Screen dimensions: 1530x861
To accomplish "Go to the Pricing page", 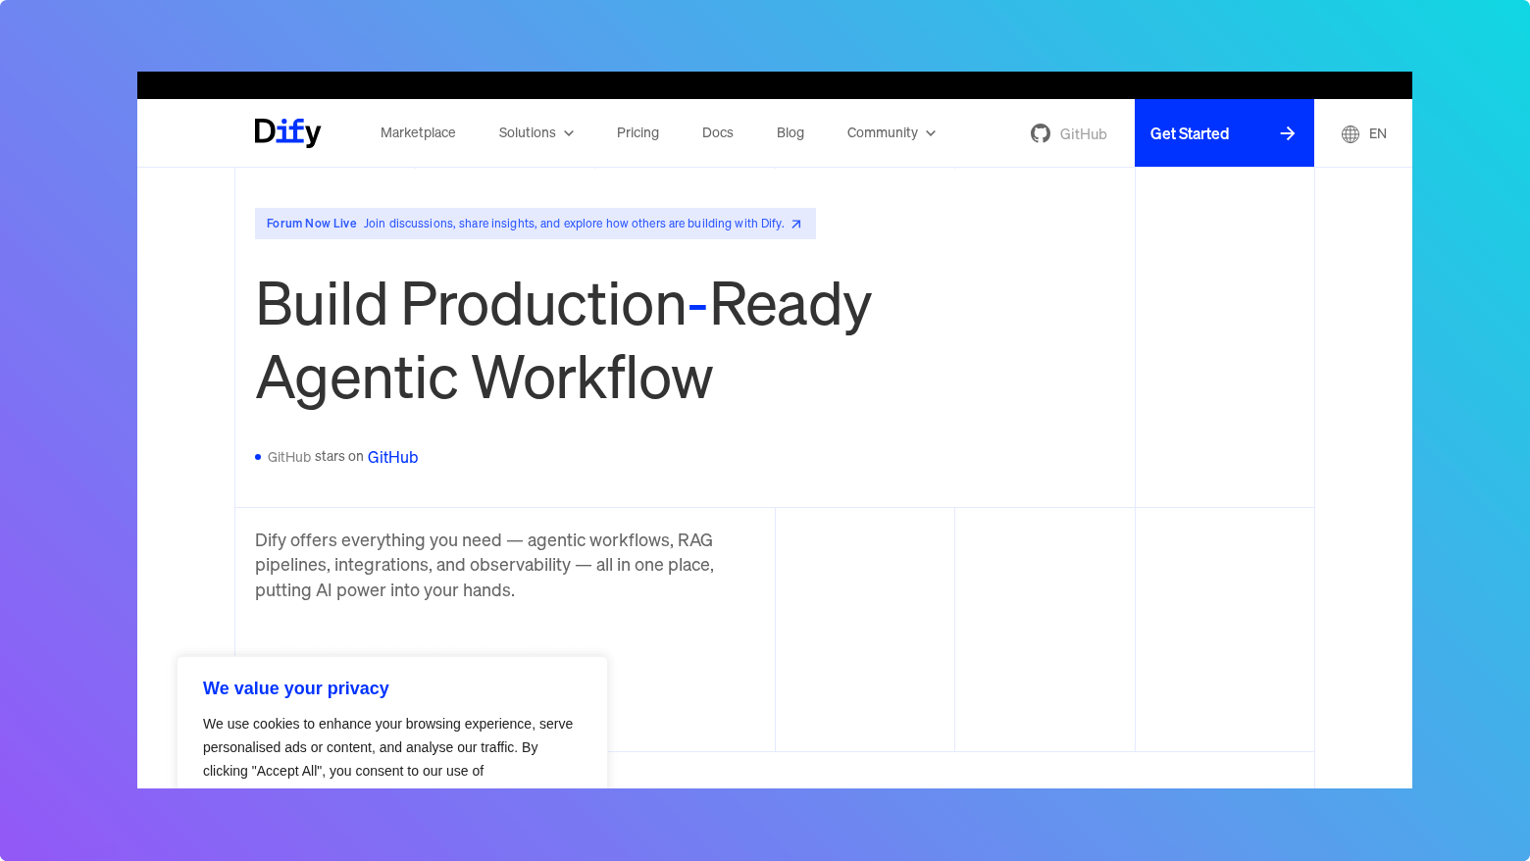I will tap(637, 132).
